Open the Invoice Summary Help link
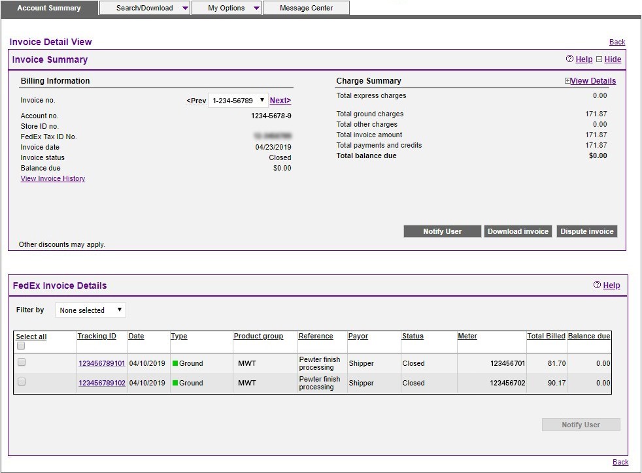Screen dimensions: 642x473 tap(584, 59)
